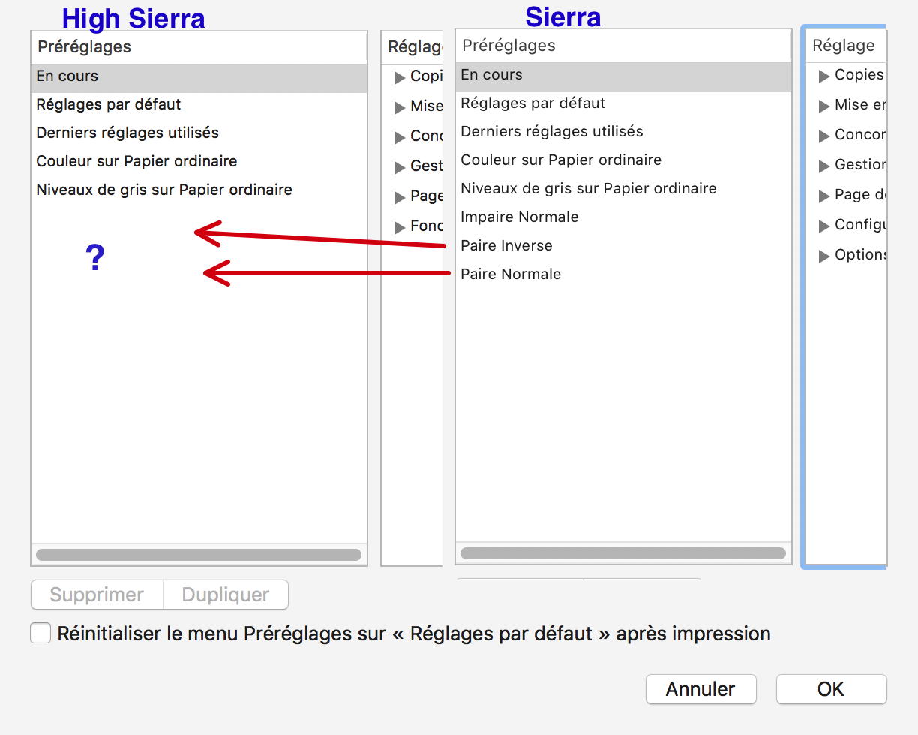
Task: Select 'Derniers réglages utilisés' in Sierra list
Action: pos(623,132)
